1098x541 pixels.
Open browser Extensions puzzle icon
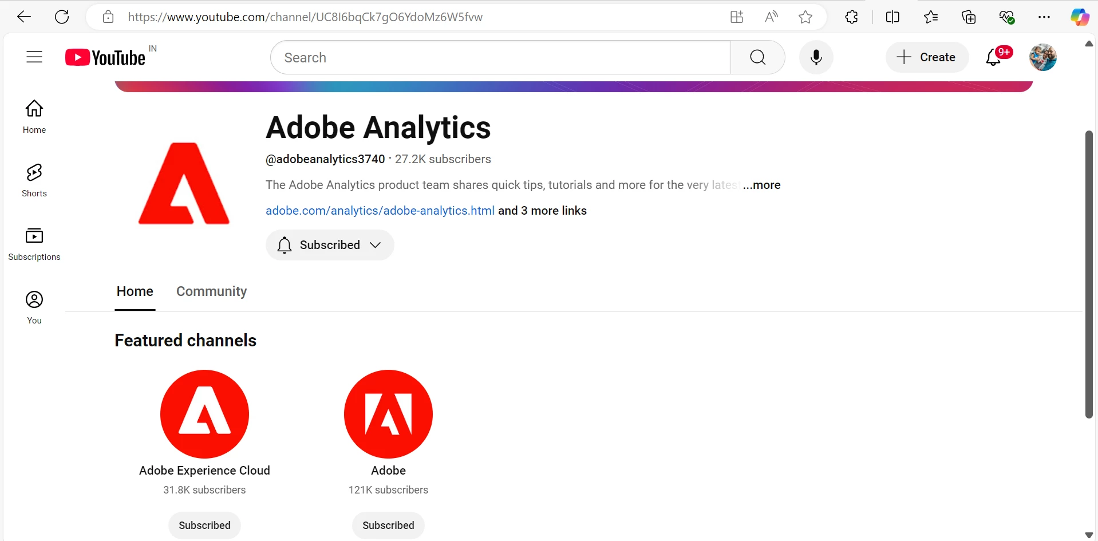coord(851,17)
